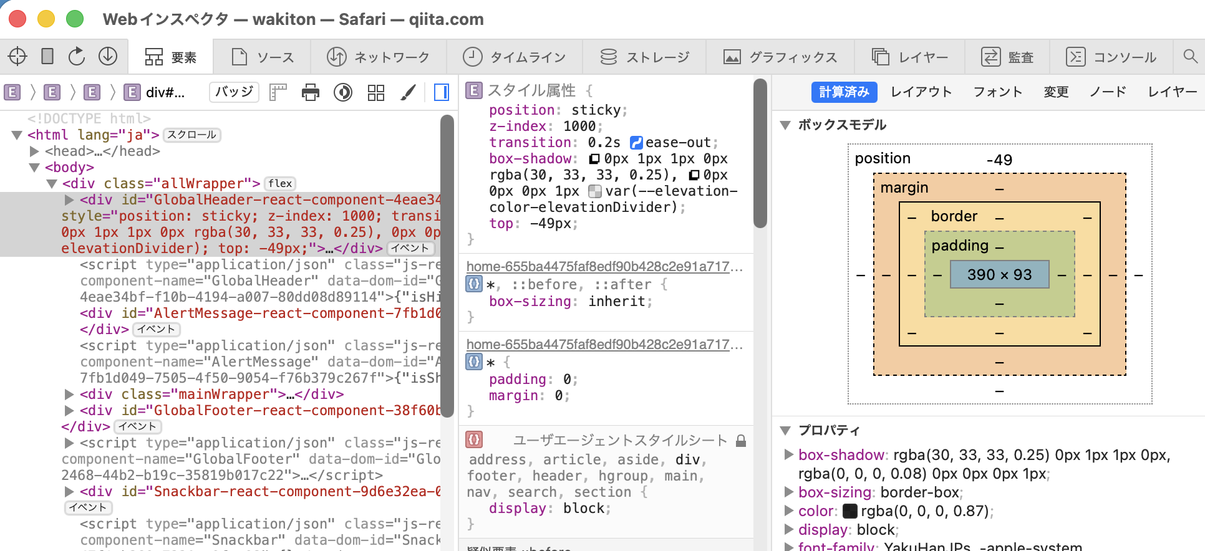The height and width of the screenshot is (551, 1205).
Task: Open first home-655ba4475faf8edf... stylesheet link
Action: click(604, 267)
